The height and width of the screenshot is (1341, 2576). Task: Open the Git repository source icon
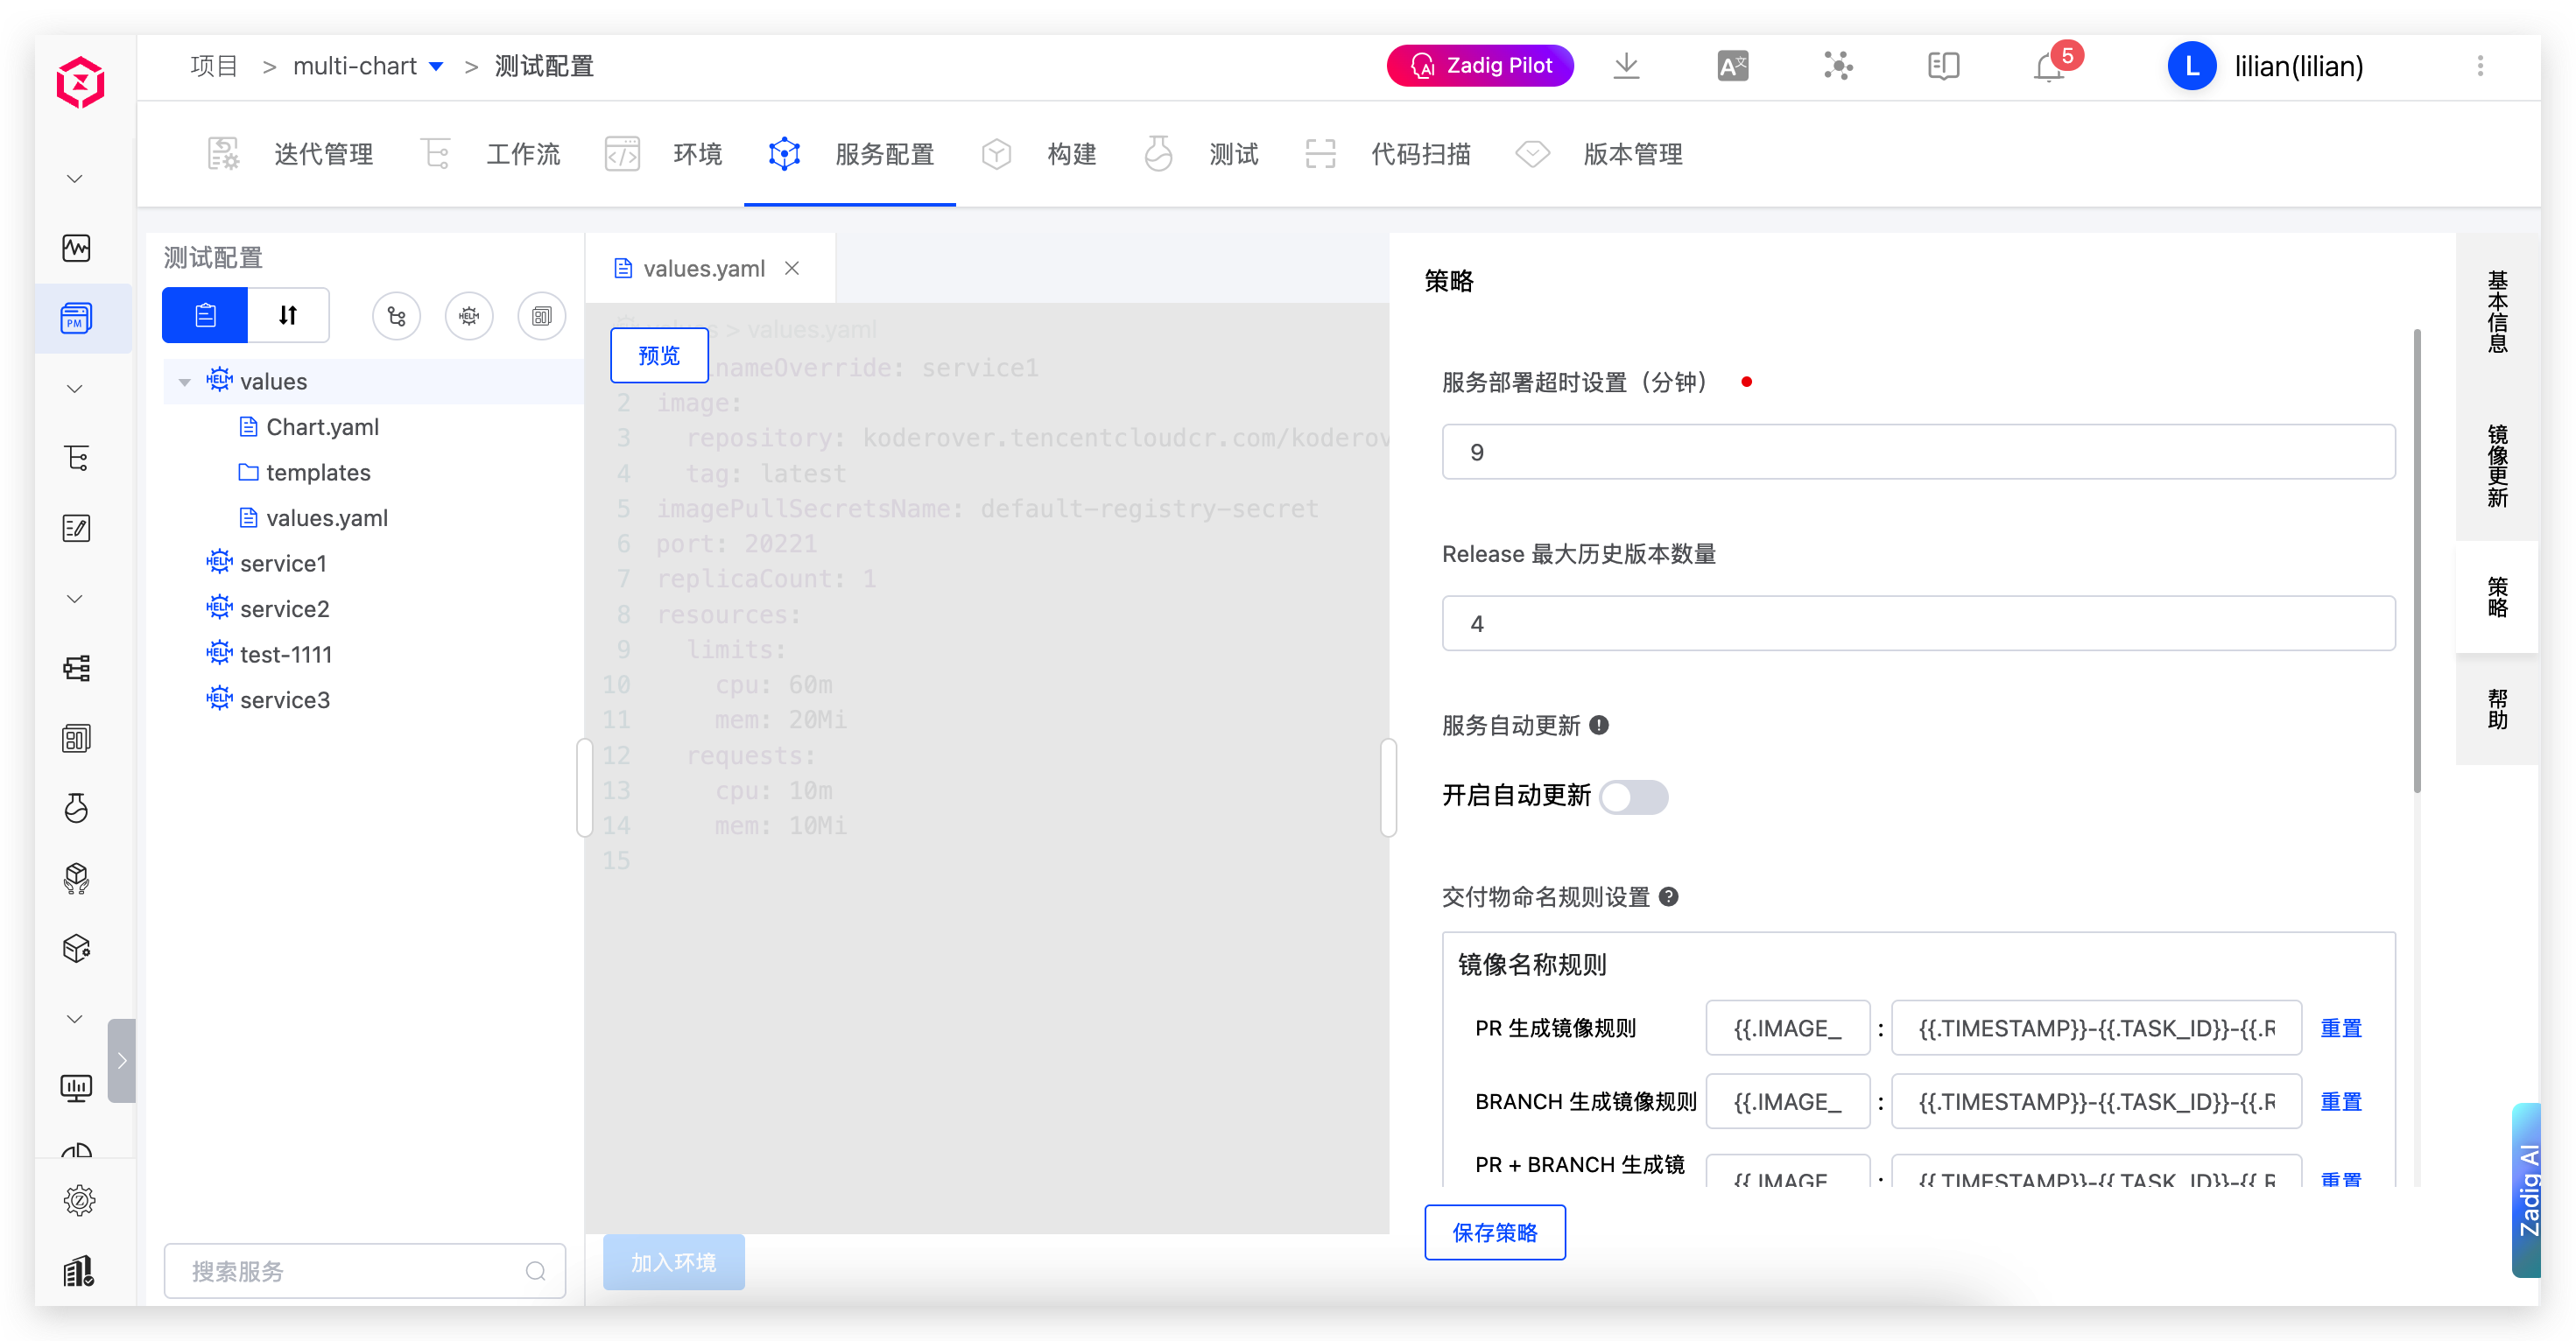point(397,315)
